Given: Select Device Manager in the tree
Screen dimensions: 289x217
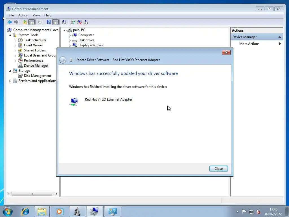Looking at the screenshot, I should pyautogui.click(x=36, y=66).
